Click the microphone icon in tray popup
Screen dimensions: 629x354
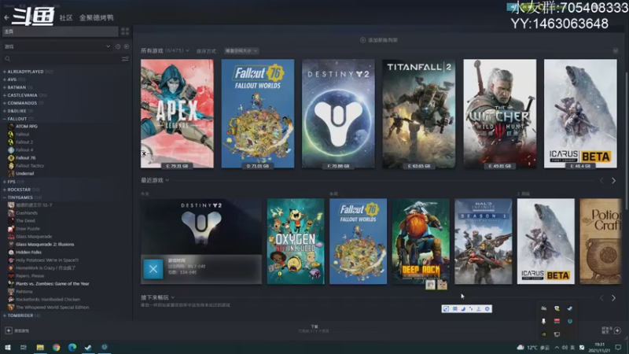coord(543,321)
